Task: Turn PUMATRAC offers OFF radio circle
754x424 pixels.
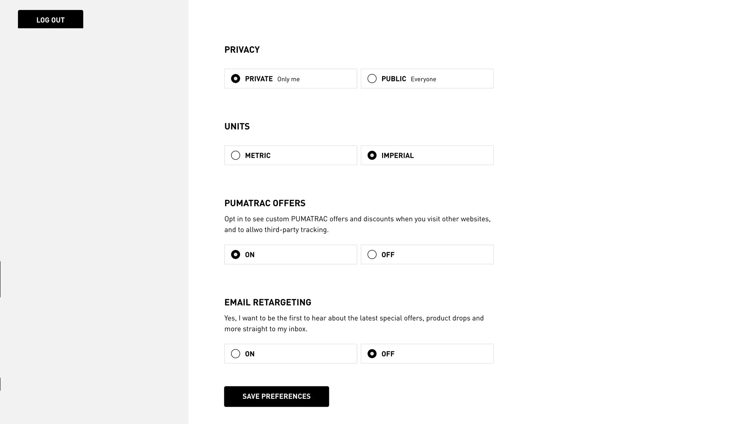Action: [x=372, y=255]
